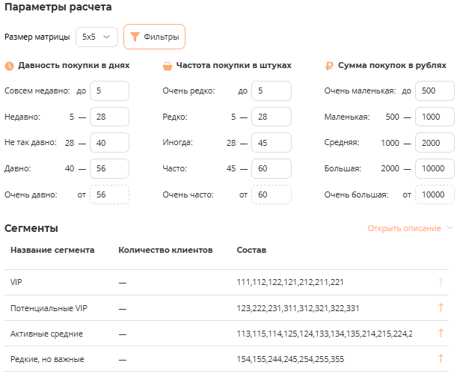This screenshot has width=460, height=374.
Task: Edit the Иногда upper limit field
Action: [271, 143]
